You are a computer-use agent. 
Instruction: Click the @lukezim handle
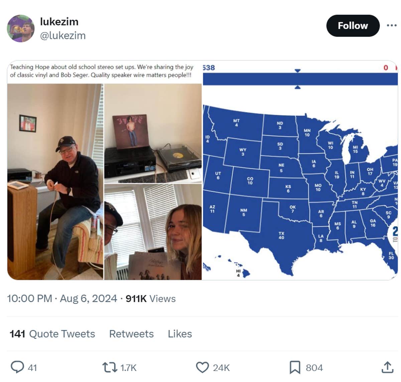(63, 35)
